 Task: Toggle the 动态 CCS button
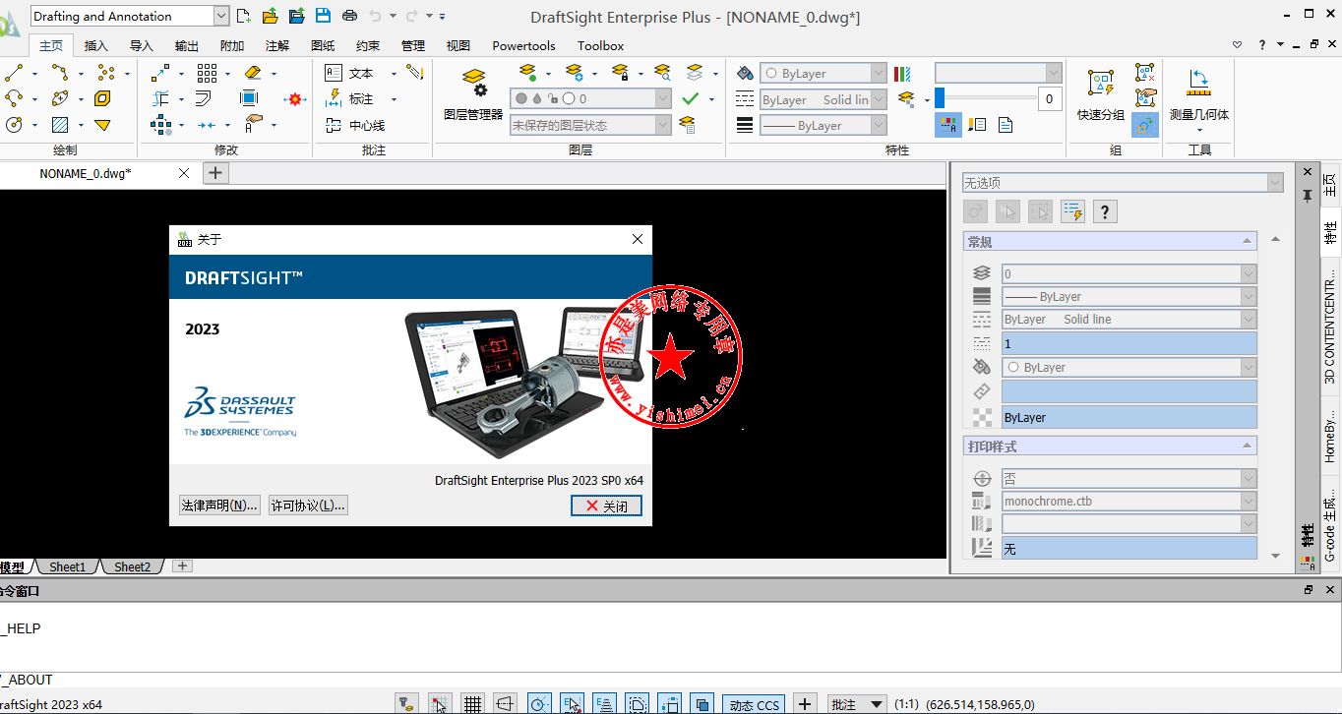[755, 704]
